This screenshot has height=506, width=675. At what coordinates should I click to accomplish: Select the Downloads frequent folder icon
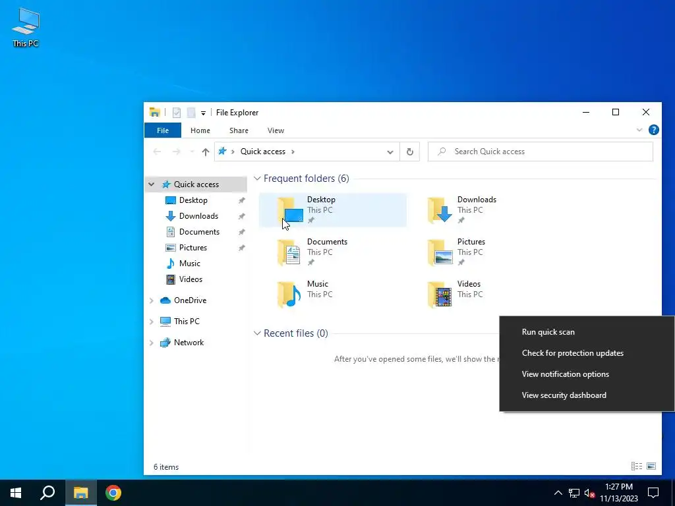(x=440, y=210)
